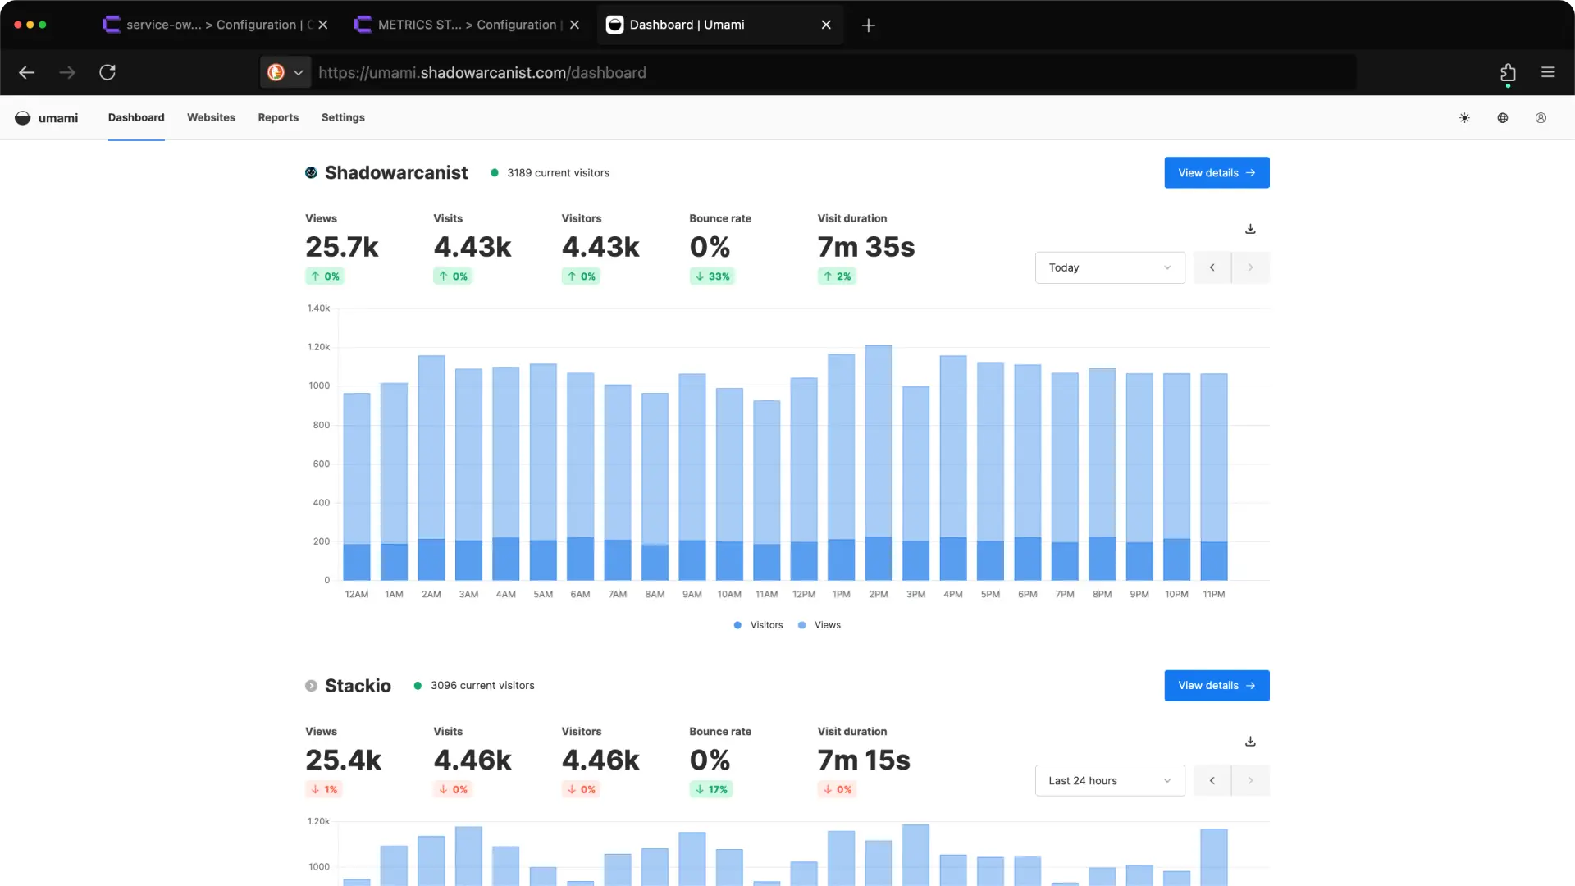The width and height of the screenshot is (1575, 886).
Task: Toggle light/dark theme
Action: pyautogui.click(x=1464, y=117)
